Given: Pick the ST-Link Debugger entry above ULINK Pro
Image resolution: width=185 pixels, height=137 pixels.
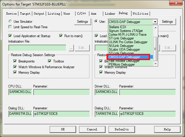Looking at the screenshot, I should click(x=131, y=38).
